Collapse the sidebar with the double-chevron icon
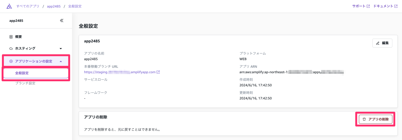Viewport: 402px width, 140px height. pyautogui.click(x=62, y=21)
